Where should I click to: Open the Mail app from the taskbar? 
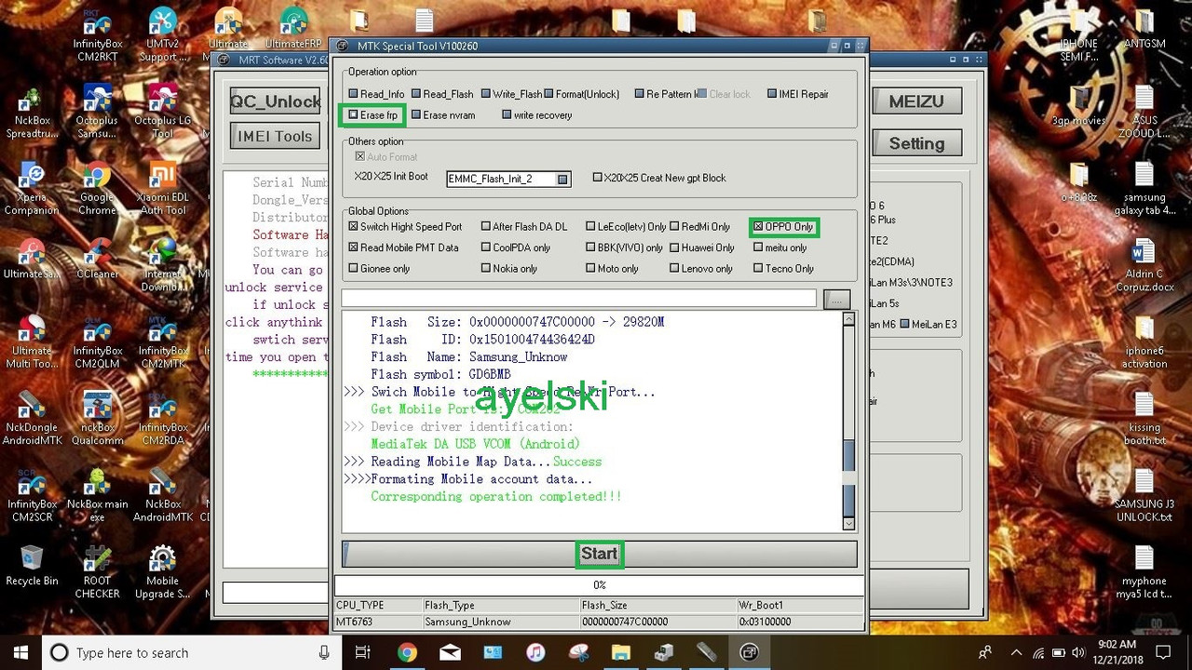(450, 652)
